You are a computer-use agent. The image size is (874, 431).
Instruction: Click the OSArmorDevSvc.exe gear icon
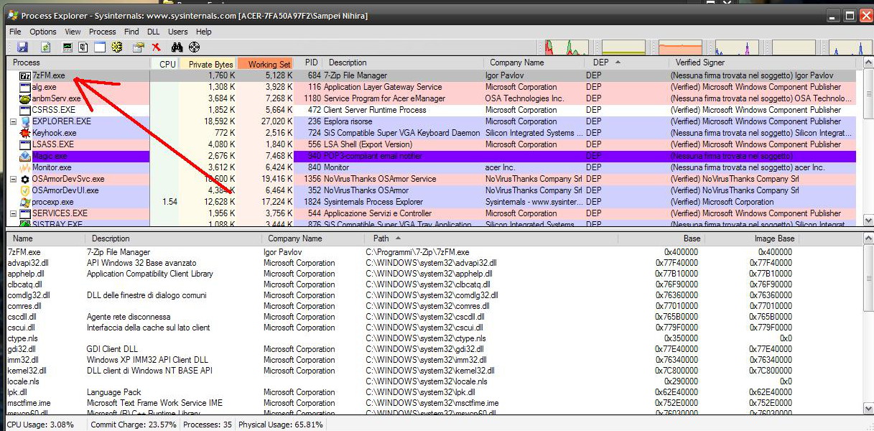[x=25, y=179]
